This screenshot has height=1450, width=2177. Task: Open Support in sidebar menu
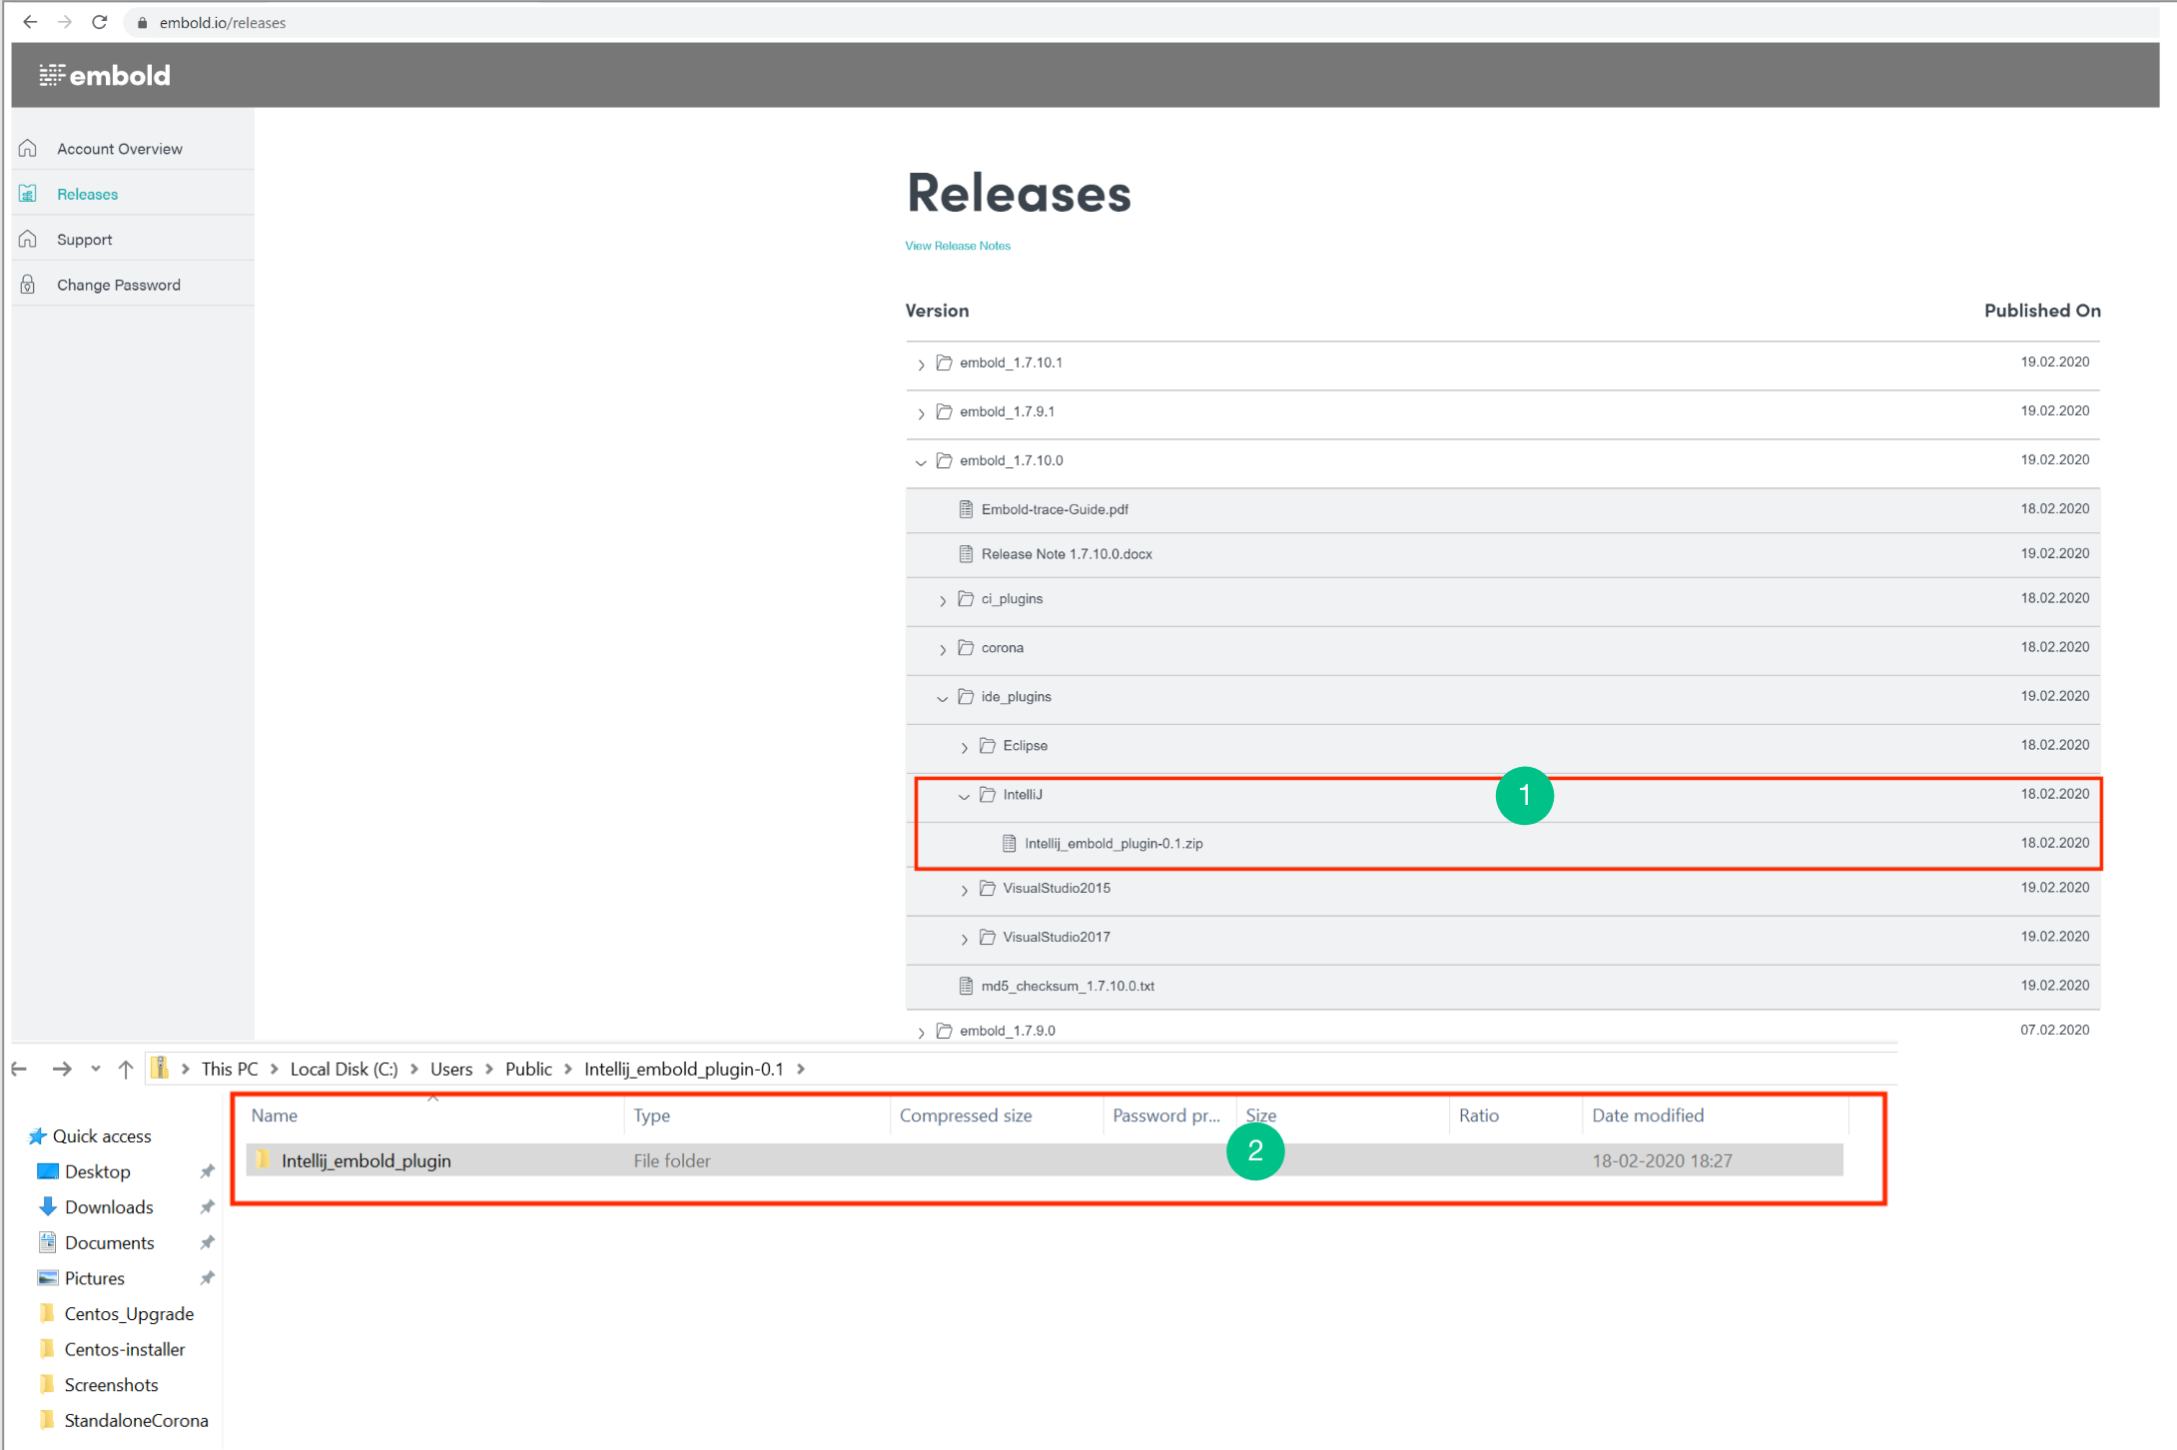point(84,240)
